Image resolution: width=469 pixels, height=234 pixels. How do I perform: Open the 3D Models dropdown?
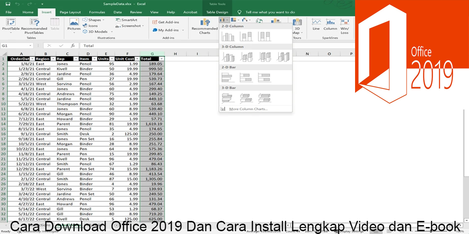pyautogui.click(x=98, y=31)
